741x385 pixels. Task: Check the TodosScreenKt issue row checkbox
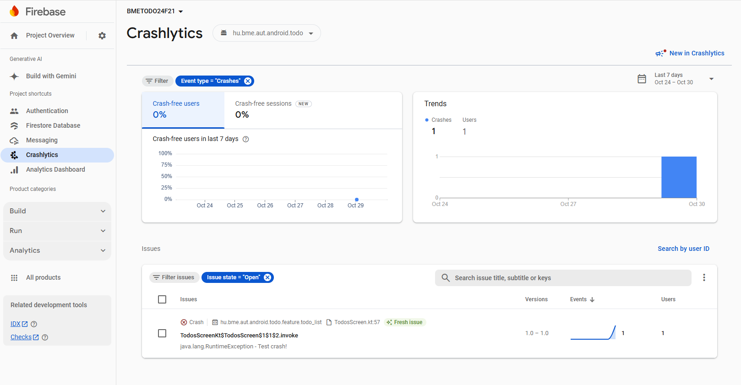(162, 333)
